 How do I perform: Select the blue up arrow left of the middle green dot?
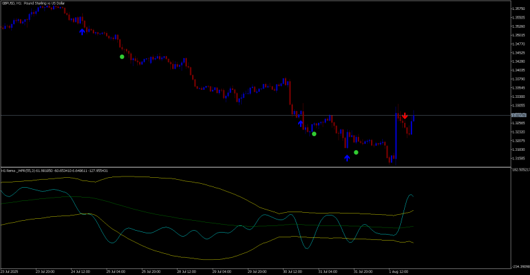pyautogui.click(x=301, y=124)
